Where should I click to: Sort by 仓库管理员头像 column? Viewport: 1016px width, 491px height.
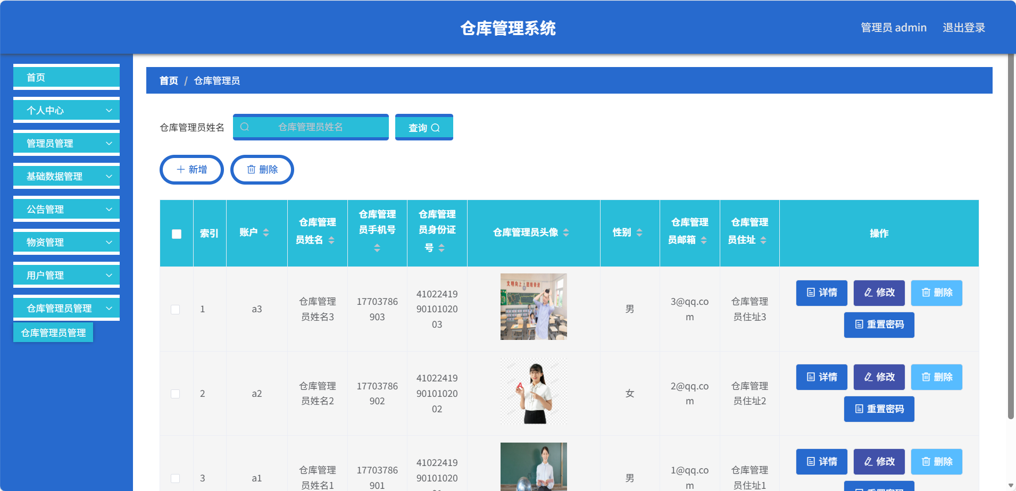[x=566, y=232]
